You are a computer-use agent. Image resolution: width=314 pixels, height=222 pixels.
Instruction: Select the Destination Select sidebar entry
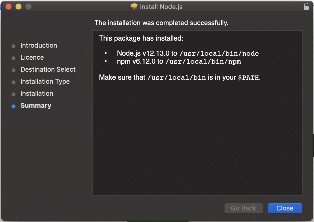point(48,69)
